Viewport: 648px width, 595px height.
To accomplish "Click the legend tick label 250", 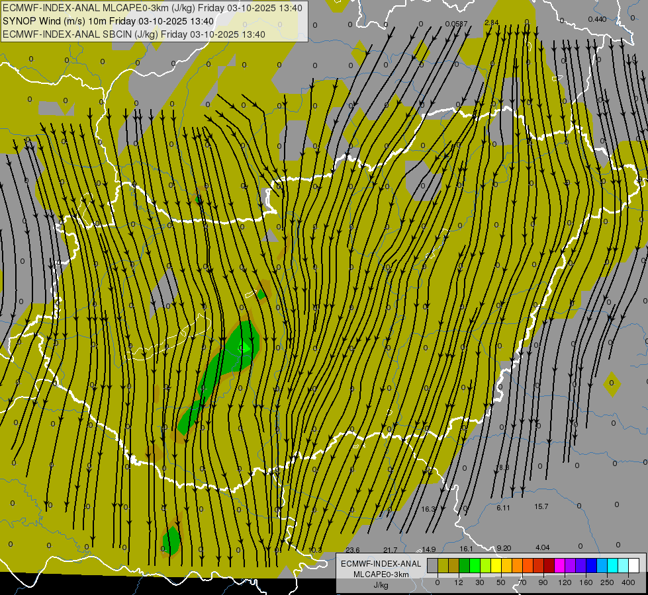I will [x=607, y=582].
